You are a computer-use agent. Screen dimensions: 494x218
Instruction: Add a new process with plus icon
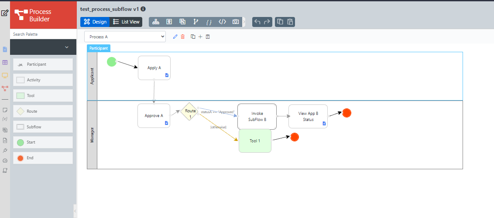point(200,37)
